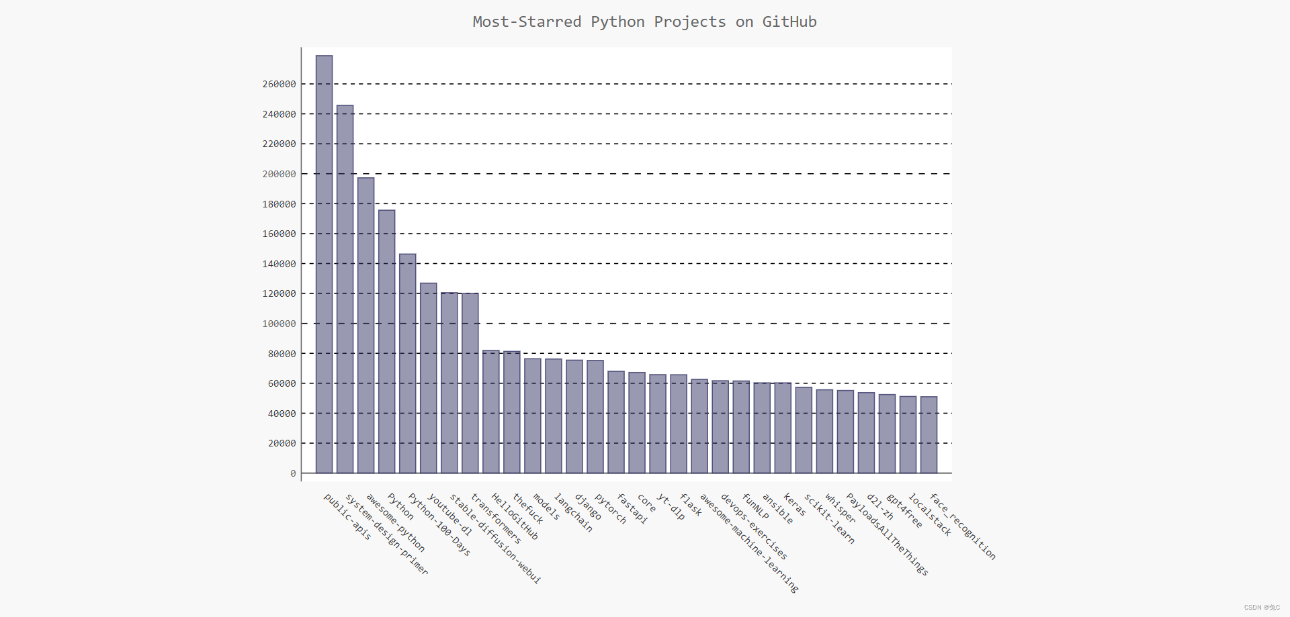Screen dimensions: 1290x617
Task: Click the 140000 y-axis label
Action: pyautogui.click(x=279, y=264)
